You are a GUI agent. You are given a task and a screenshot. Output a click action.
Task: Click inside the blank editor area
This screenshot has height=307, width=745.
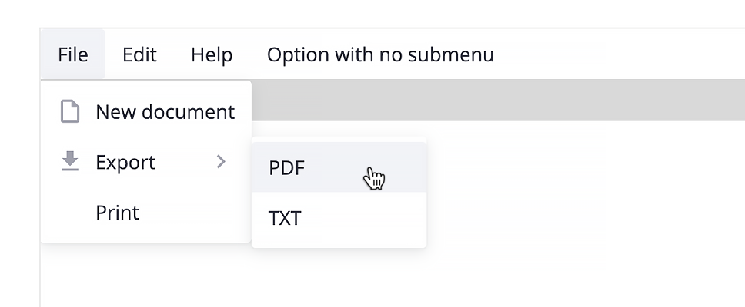584,213
